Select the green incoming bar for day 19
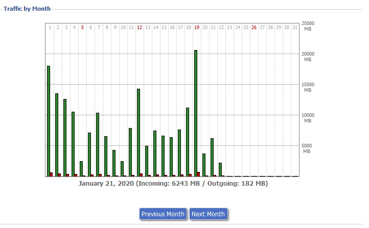Viewport: 369px width, 228px height. 196,113
